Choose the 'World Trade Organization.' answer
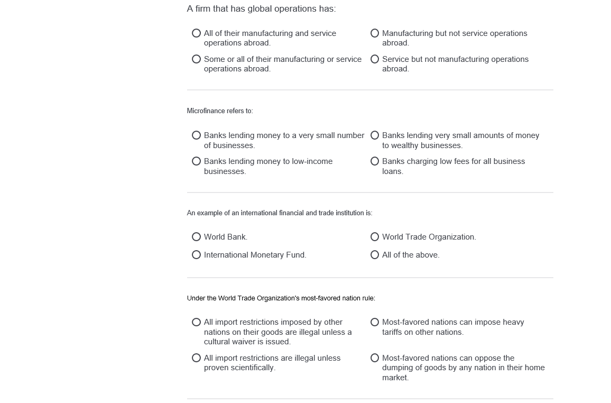Screen dimensions: 611x403 pyautogui.click(x=374, y=236)
